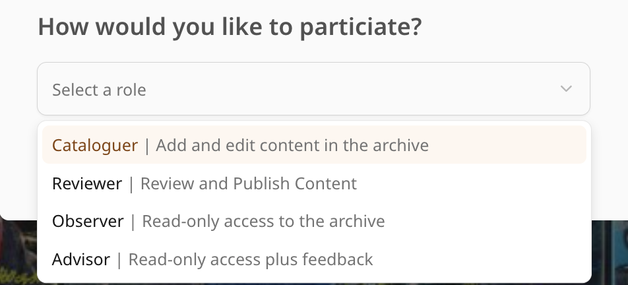Click the separator bar after Cataloguer
Screen dimensions: 628x285
point(147,145)
